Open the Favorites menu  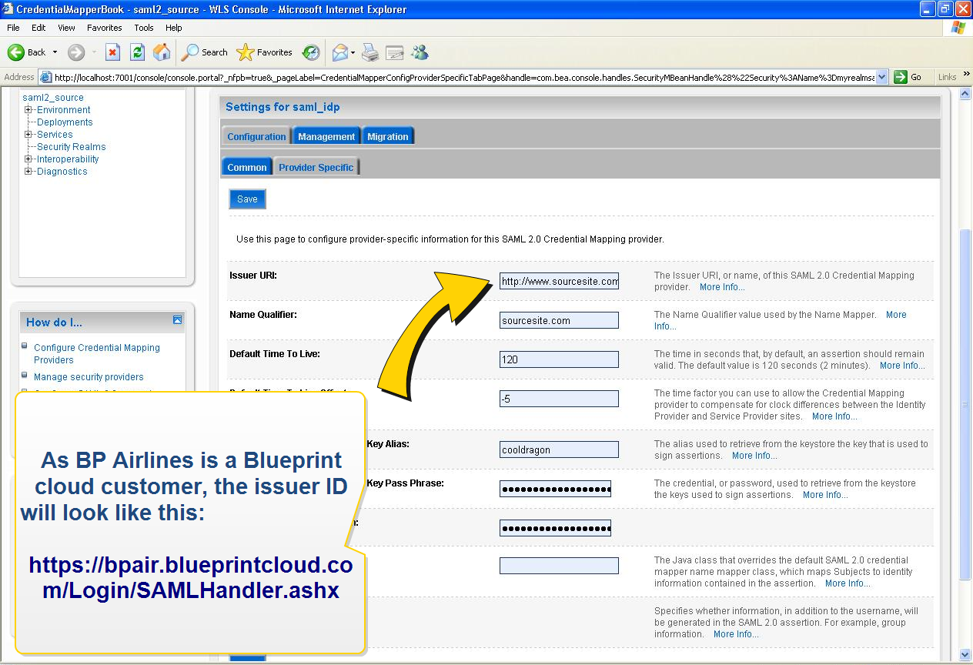click(105, 28)
